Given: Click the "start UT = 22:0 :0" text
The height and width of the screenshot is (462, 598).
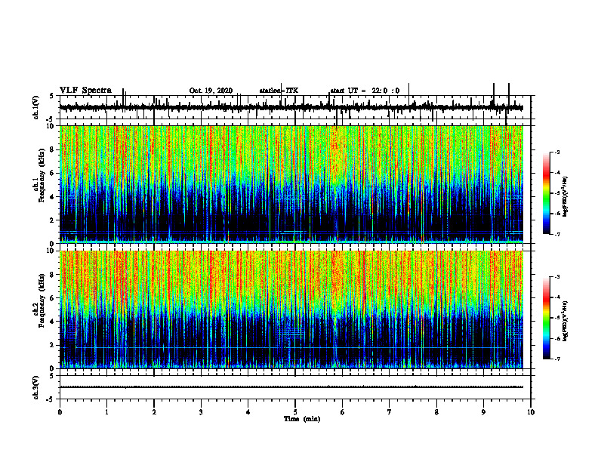Looking at the screenshot, I should [x=365, y=91].
